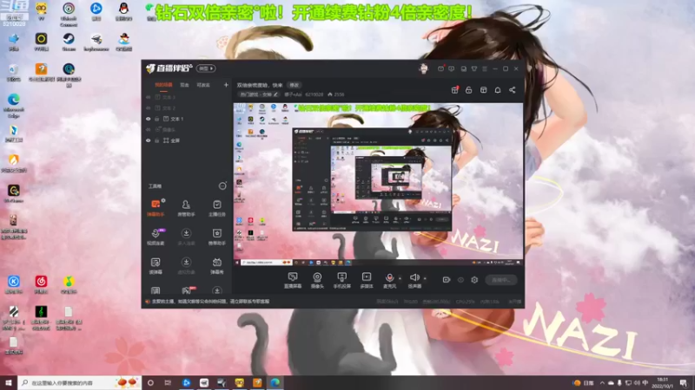This screenshot has width=695, height=390.
Task: Open the toolbox manage circle icon
Action: point(222,186)
